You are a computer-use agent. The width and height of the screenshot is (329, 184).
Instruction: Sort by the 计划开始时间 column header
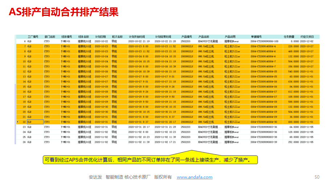pos(137,37)
